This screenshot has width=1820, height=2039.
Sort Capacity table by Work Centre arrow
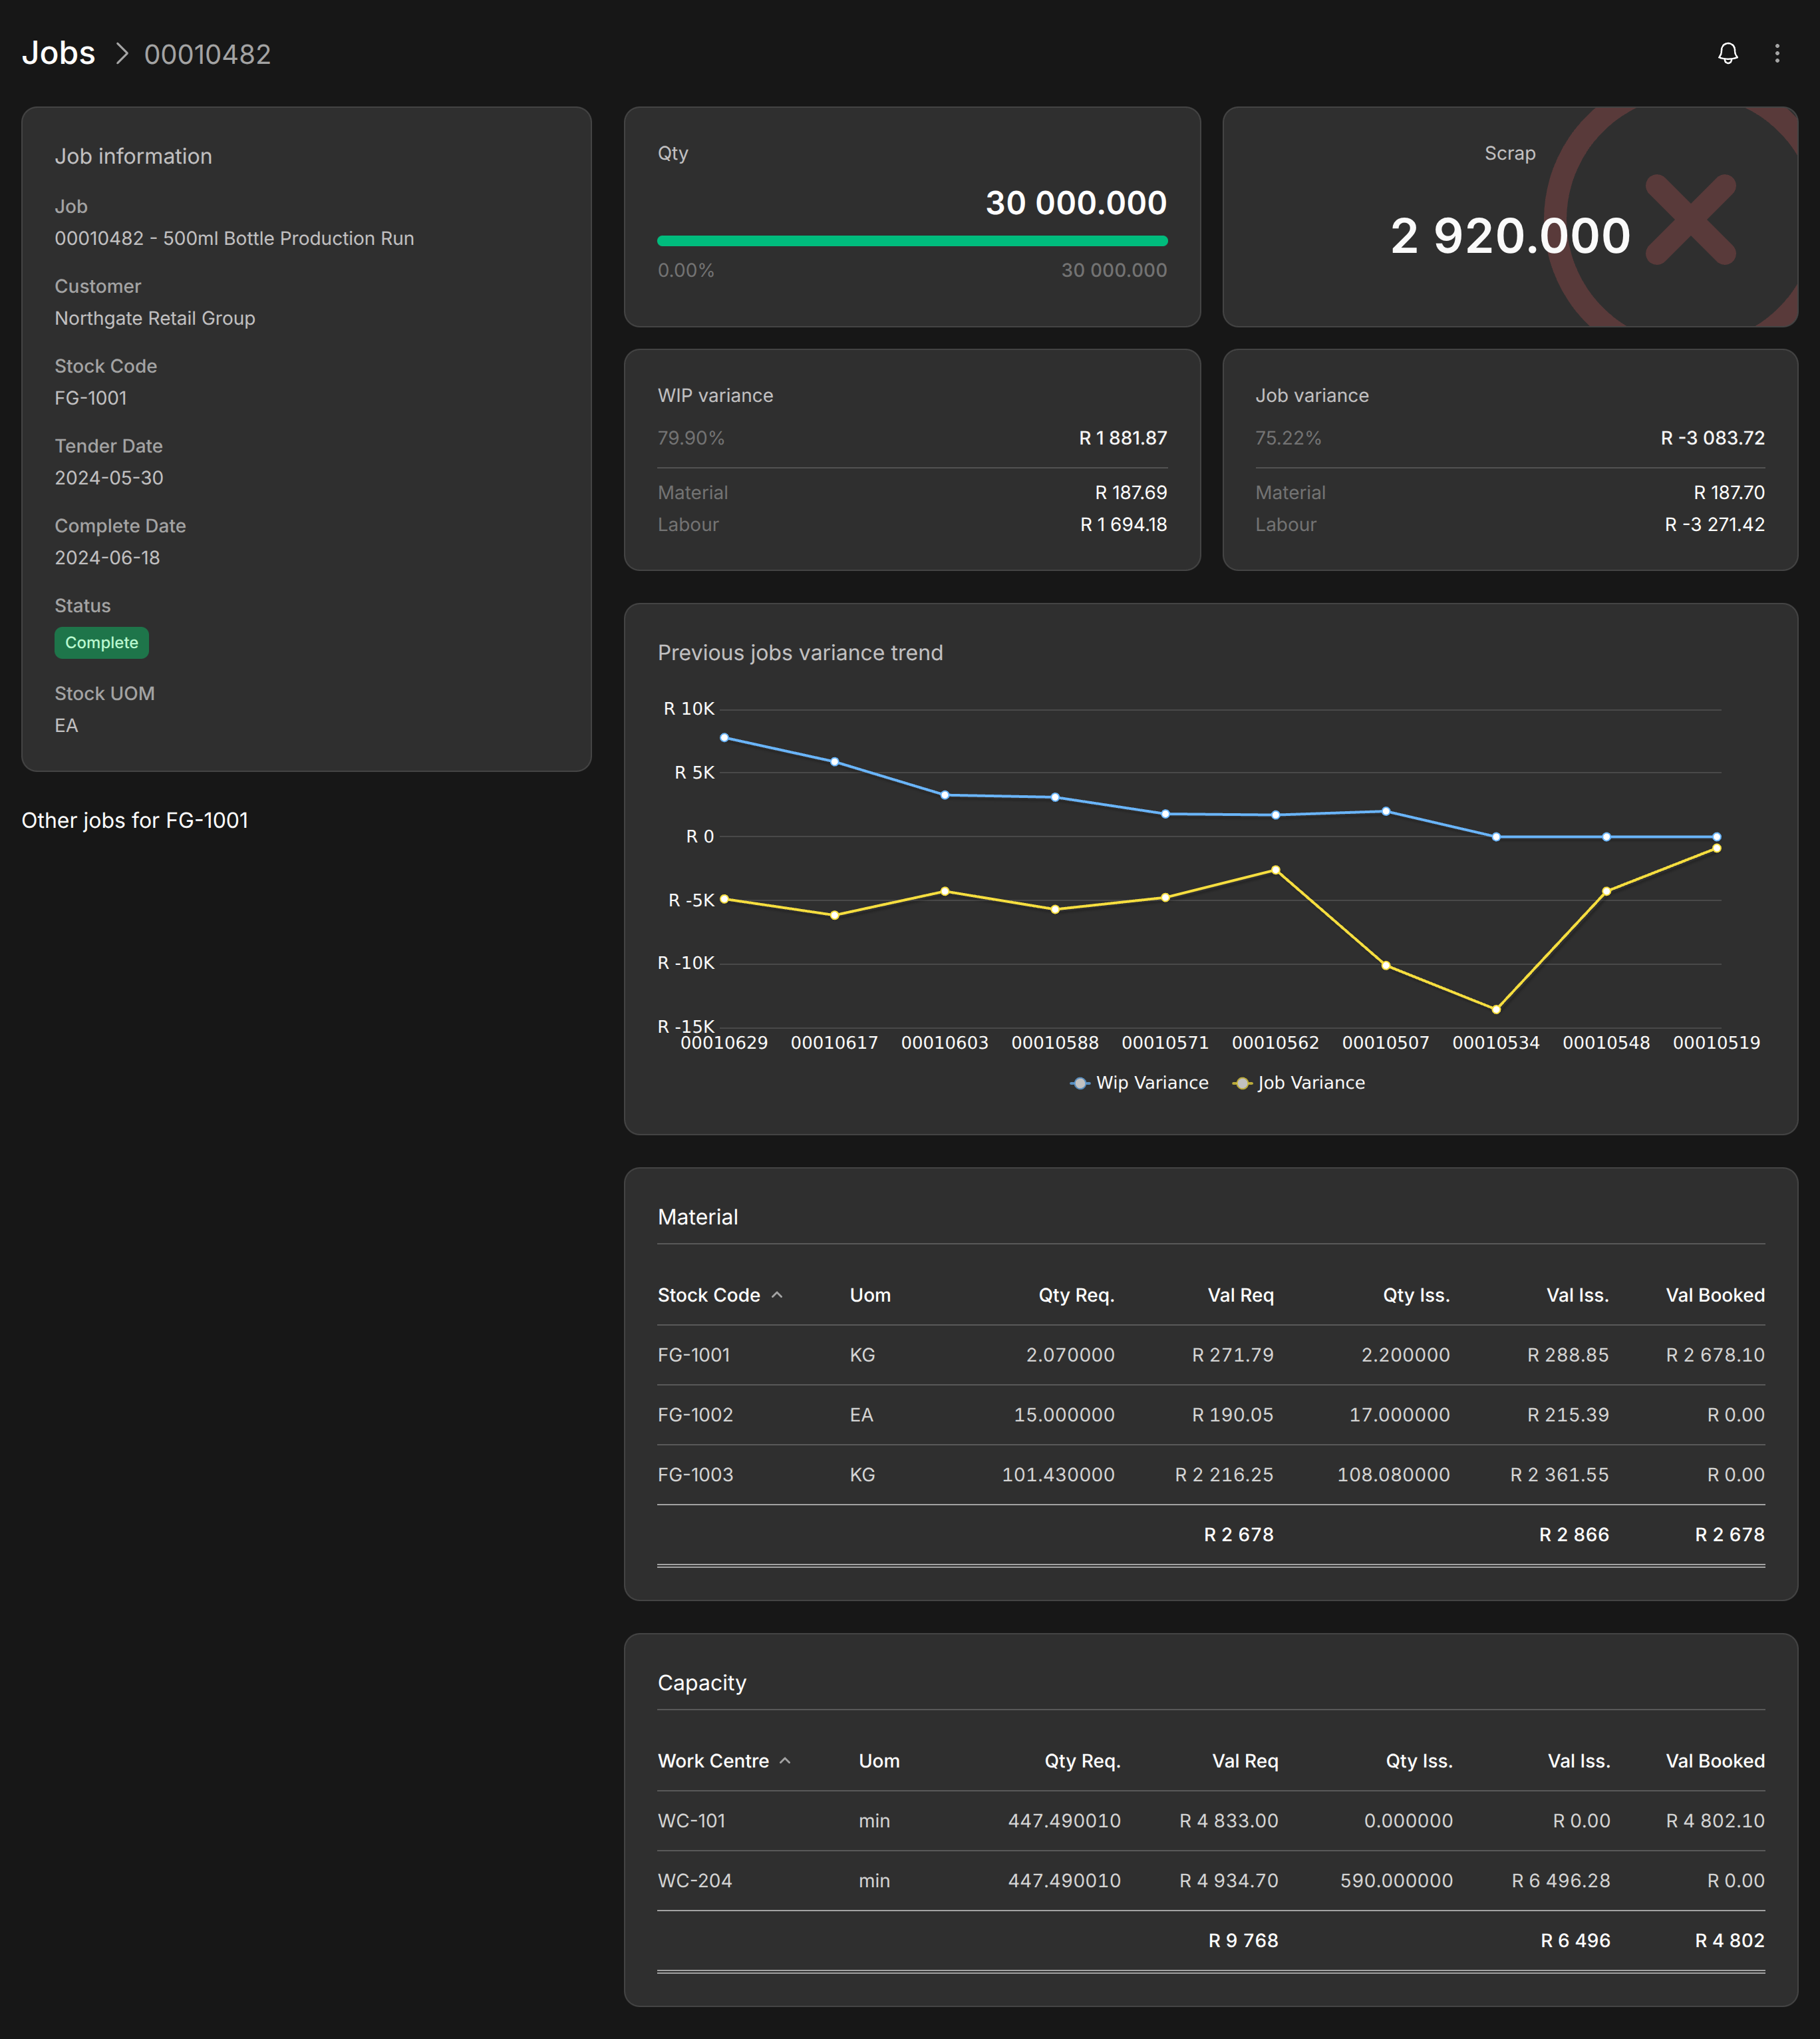[785, 1761]
